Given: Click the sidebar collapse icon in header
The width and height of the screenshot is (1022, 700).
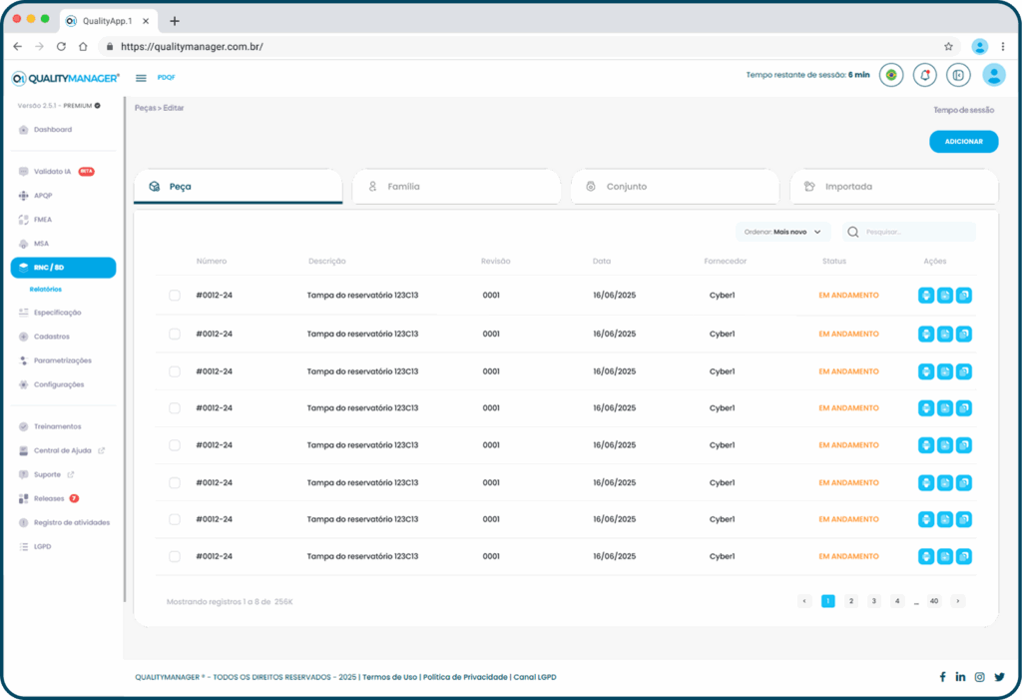Looking at the screenshot, I should coord(958,75).
